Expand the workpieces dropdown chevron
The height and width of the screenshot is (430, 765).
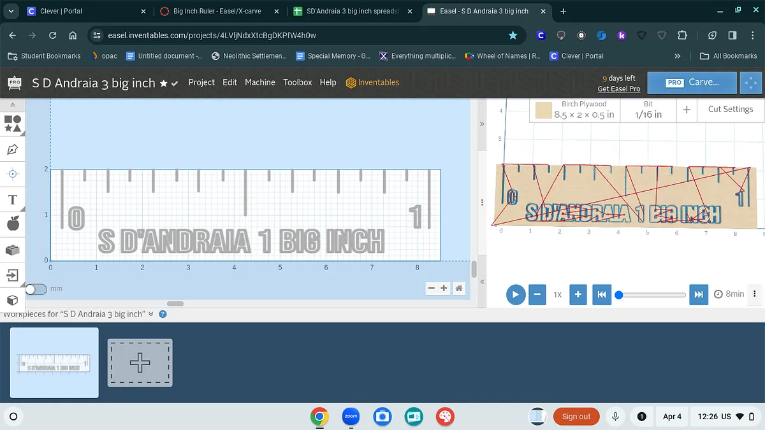(151, 314)
